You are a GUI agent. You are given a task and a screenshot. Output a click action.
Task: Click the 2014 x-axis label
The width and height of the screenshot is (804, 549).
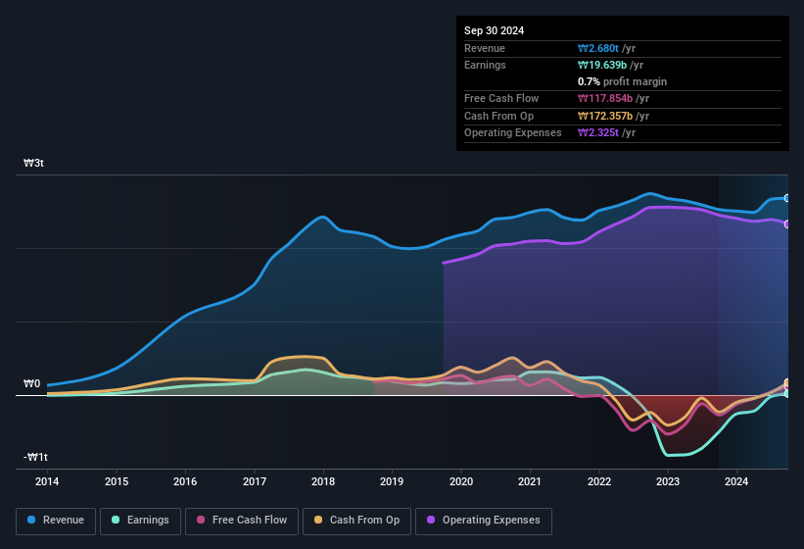point(47,481)
